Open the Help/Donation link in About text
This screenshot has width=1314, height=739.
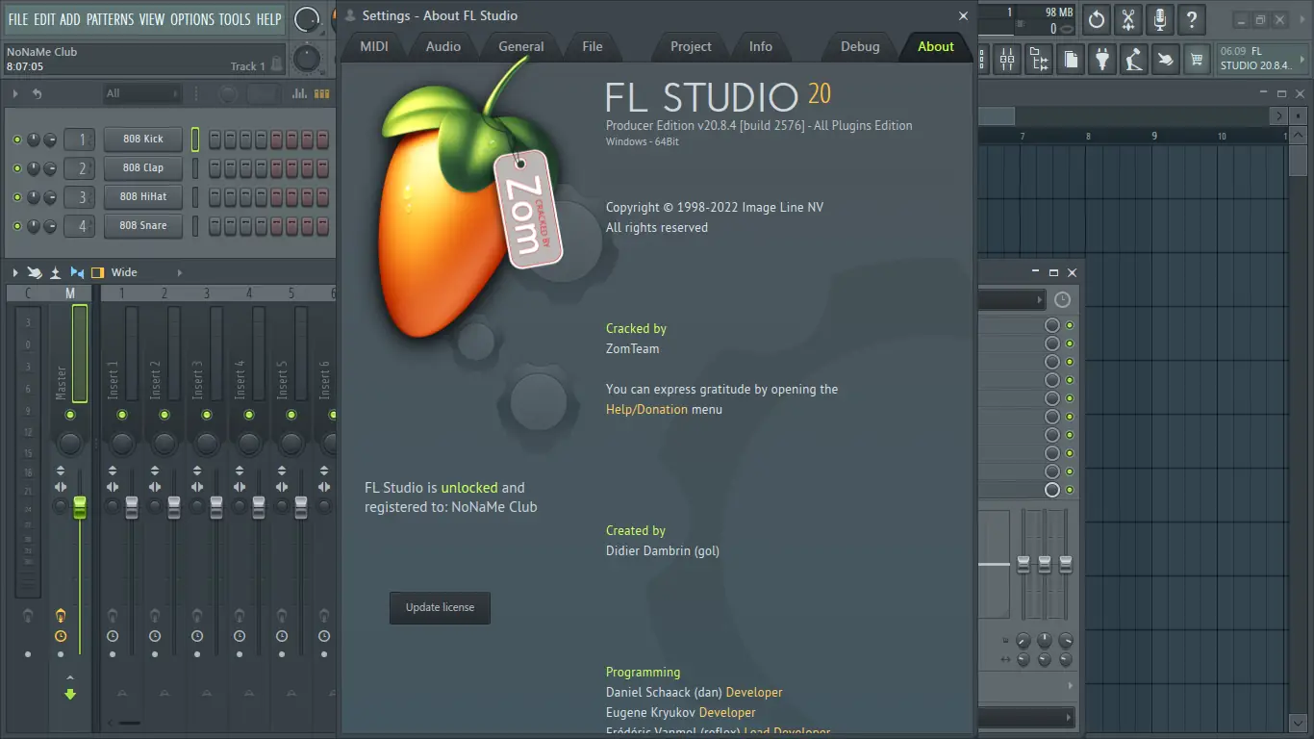pos(645,409)
